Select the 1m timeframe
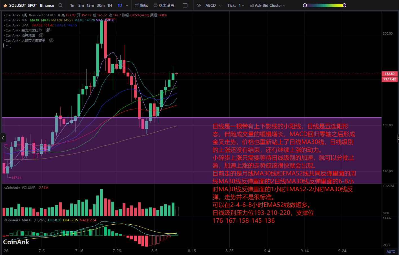The image size is (399, 255). tap(73, 5)
